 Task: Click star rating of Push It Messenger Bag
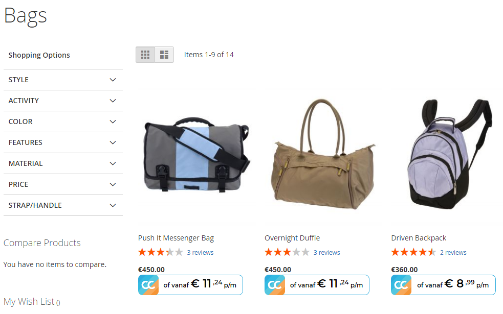tap(160, 252)
